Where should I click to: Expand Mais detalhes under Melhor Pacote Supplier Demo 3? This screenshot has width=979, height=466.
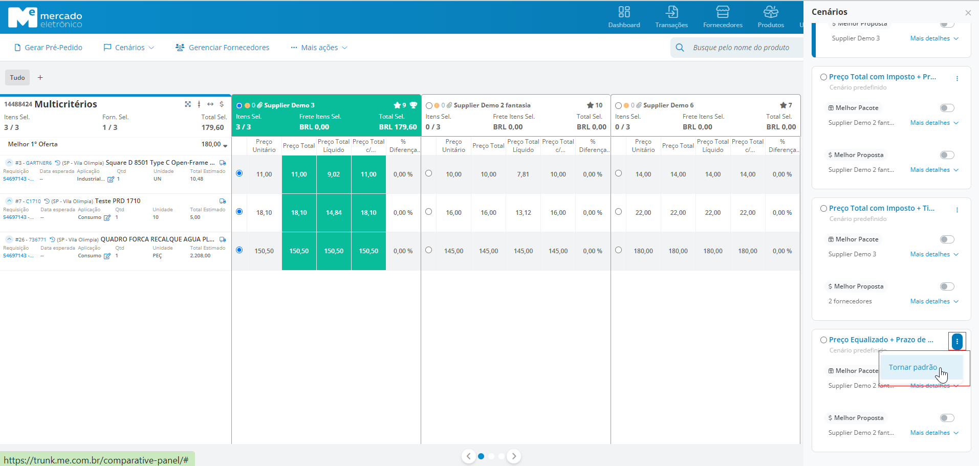click(x=934, y=254)
